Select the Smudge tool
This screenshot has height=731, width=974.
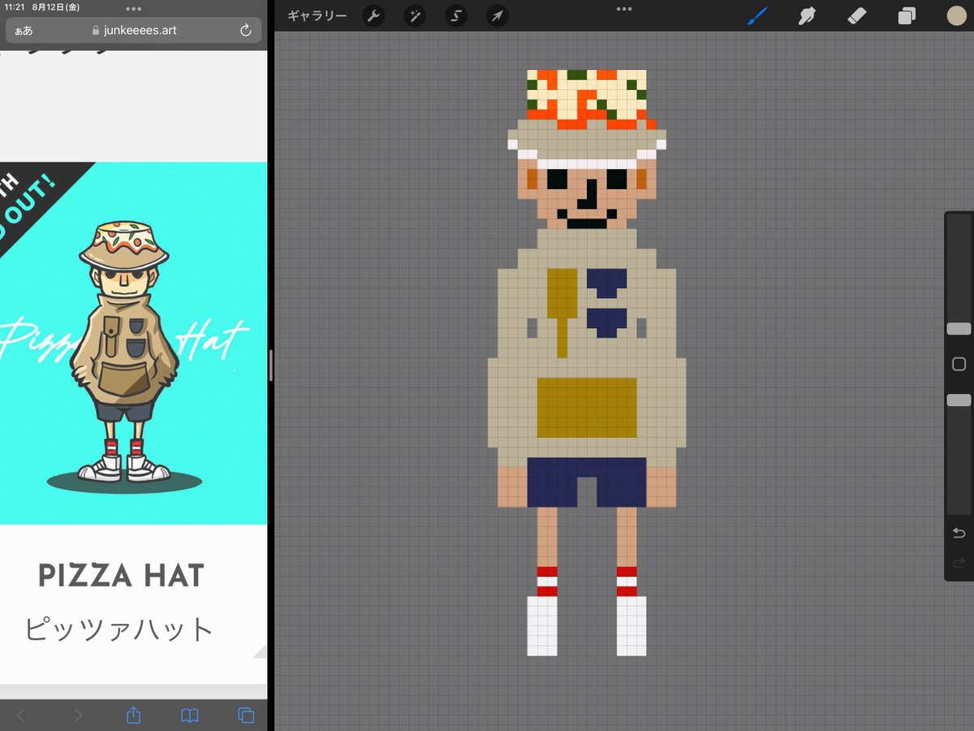coord(807,15)
